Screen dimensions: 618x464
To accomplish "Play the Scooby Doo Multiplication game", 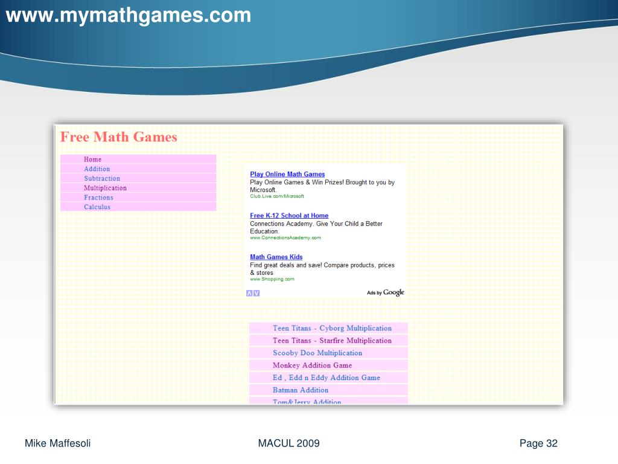I will [x=317, y=353].
